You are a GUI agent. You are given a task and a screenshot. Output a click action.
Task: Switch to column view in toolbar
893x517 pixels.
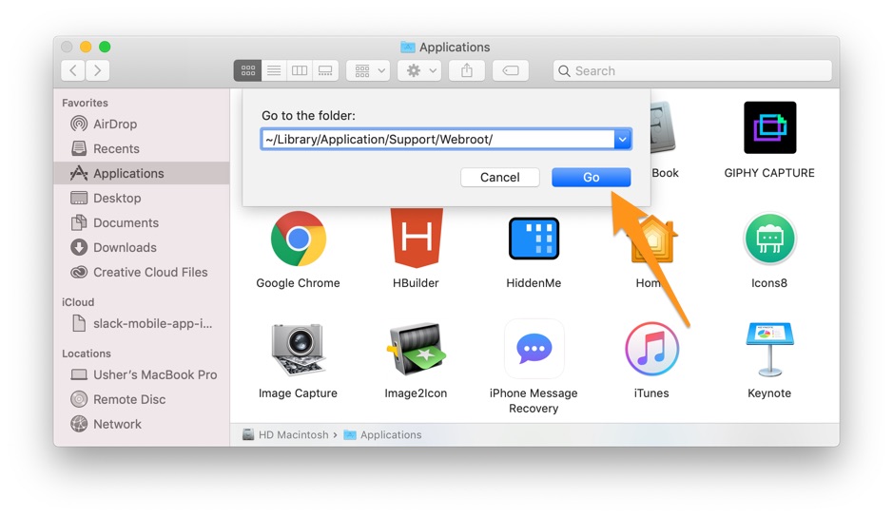coord(300,70)
